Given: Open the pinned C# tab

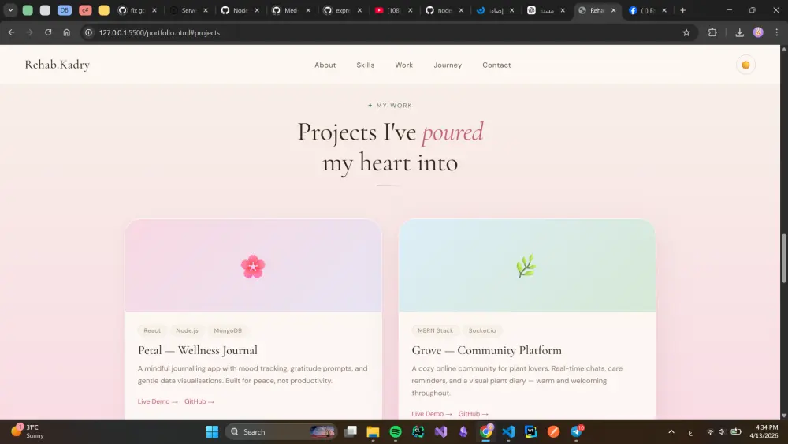Looking at the screenshot, I should tap(85, 10).
